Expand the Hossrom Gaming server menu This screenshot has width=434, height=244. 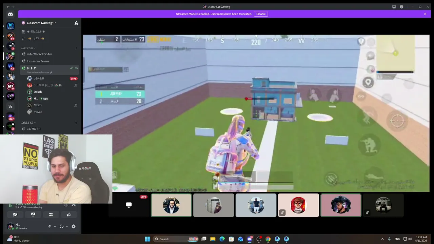41,23
